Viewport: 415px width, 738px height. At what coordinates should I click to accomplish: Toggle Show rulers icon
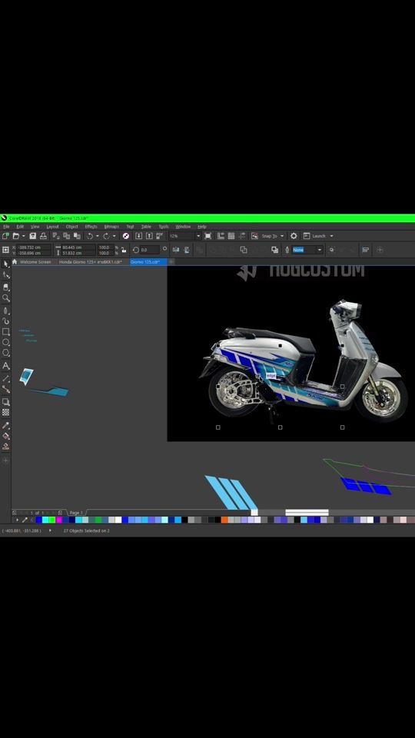(221, 236)
